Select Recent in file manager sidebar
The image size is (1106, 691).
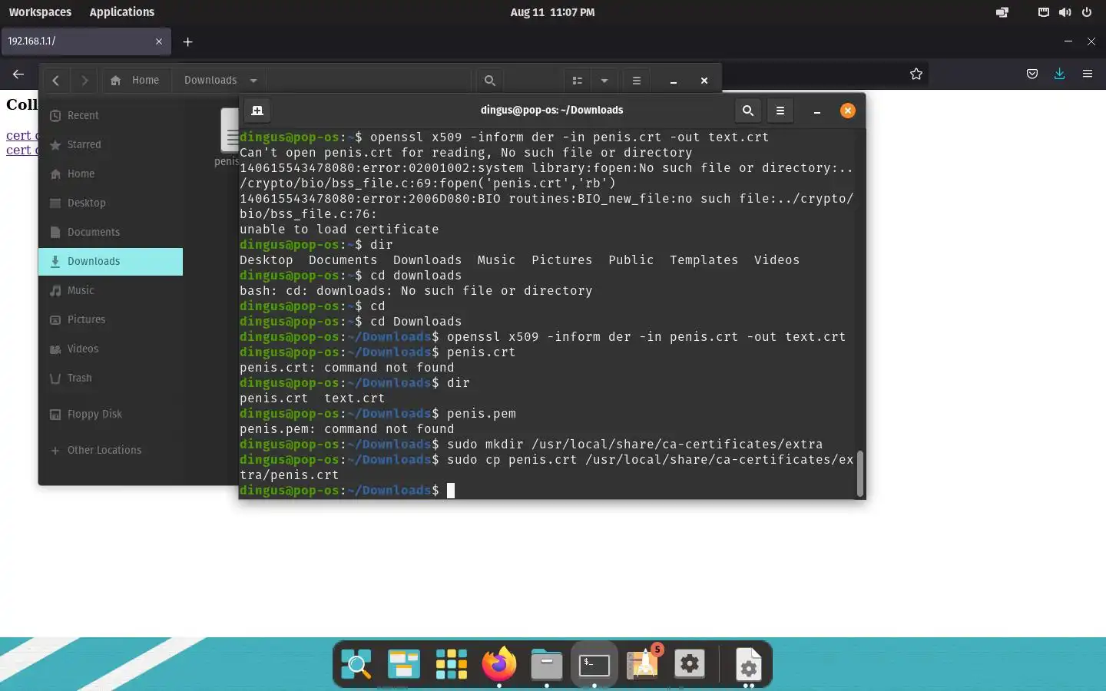[x=111, y=115]
